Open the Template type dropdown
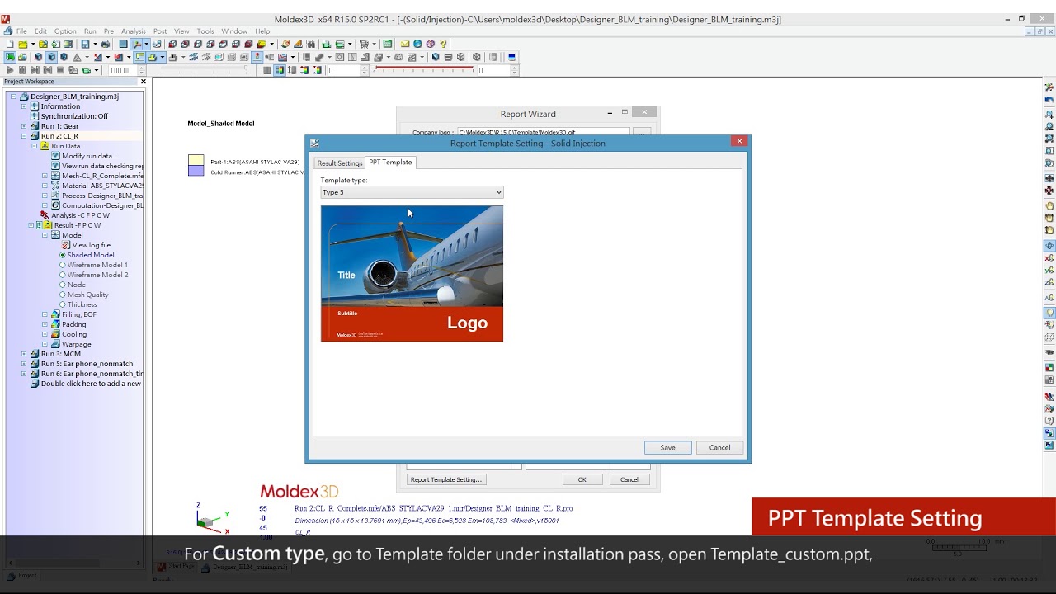This screenshot has width=1056, height=594. [412, 192]
